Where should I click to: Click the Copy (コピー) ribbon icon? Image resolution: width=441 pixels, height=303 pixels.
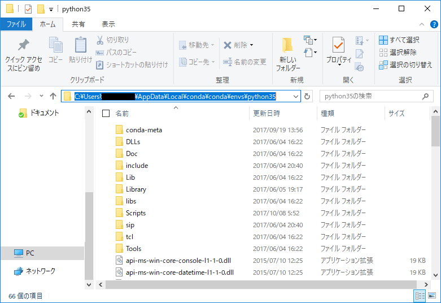(56, 45)
